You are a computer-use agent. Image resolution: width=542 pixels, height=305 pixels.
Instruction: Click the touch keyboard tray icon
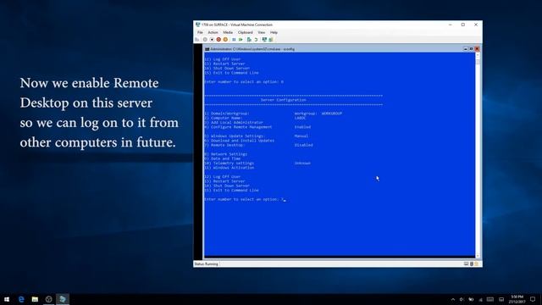490,299
